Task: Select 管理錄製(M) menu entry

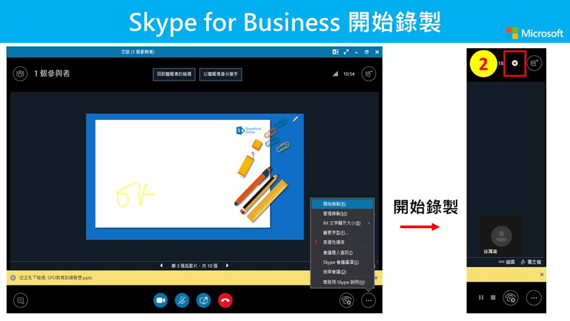Action: pos(342,214)
